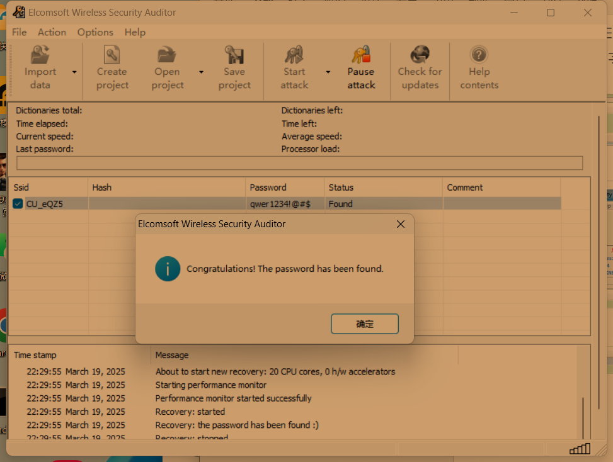Minimize the Elcomsoft Wireless Security Auditor window
Viewport: 613px width, 462px height.
point(514,13)
